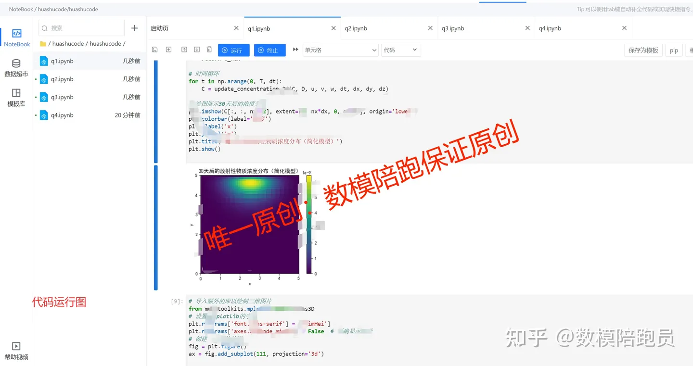Image resolution: width=693 pixels, height=366 pixels.
Task: Click the cell number [9] label
Action: 177,301
